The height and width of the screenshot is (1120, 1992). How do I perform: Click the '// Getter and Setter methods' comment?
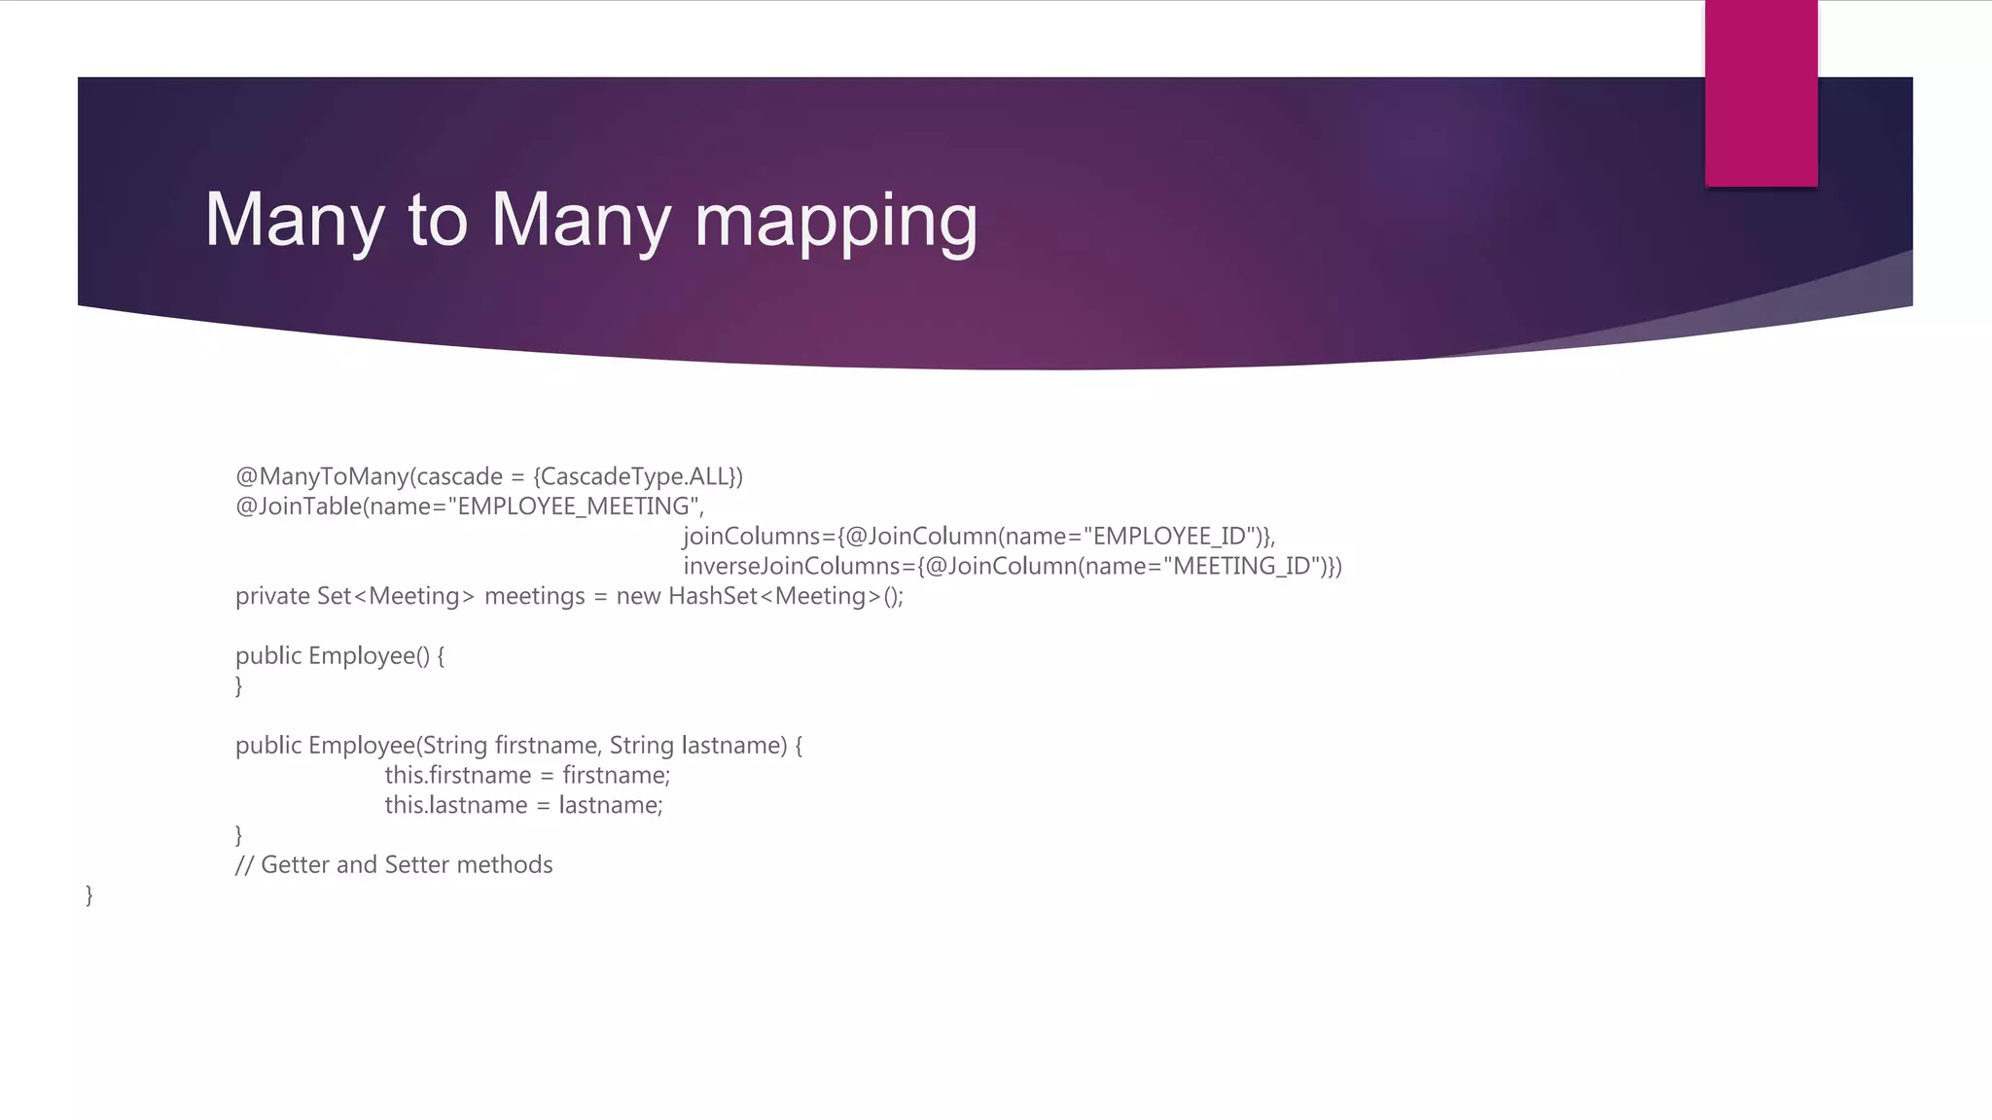(x=394, y=865)
